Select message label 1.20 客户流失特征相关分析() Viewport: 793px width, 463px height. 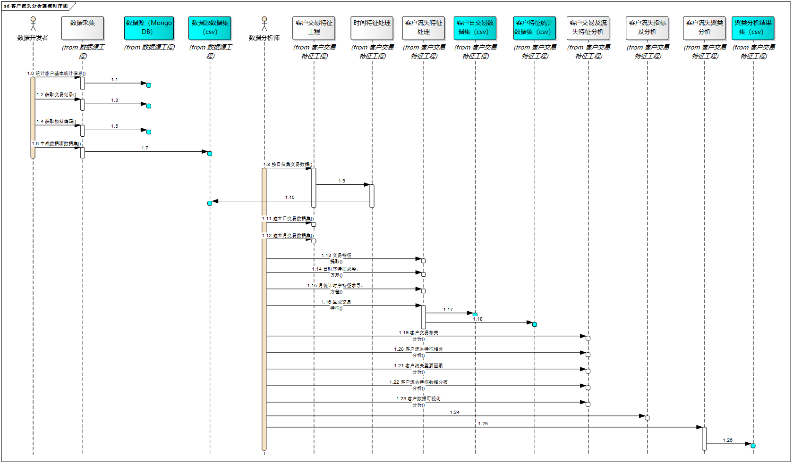pos(418,352)
